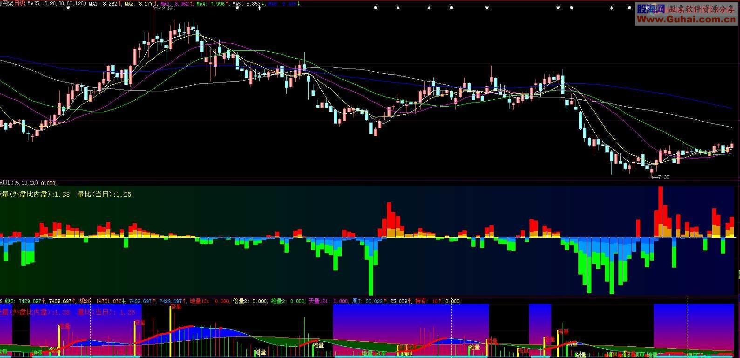The width and height of the screenshot is (740, 358).
Task: Select the blue MA6 value label
Action: 284,3
